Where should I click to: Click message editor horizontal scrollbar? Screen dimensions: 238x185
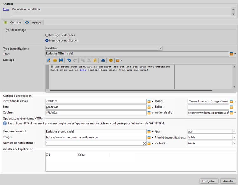point(131,91)
